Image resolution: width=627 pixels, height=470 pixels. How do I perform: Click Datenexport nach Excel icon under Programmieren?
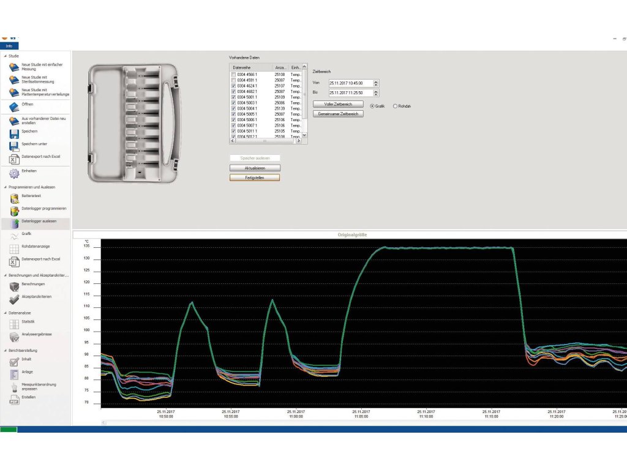pyautogui.click(x=14, y=262)
